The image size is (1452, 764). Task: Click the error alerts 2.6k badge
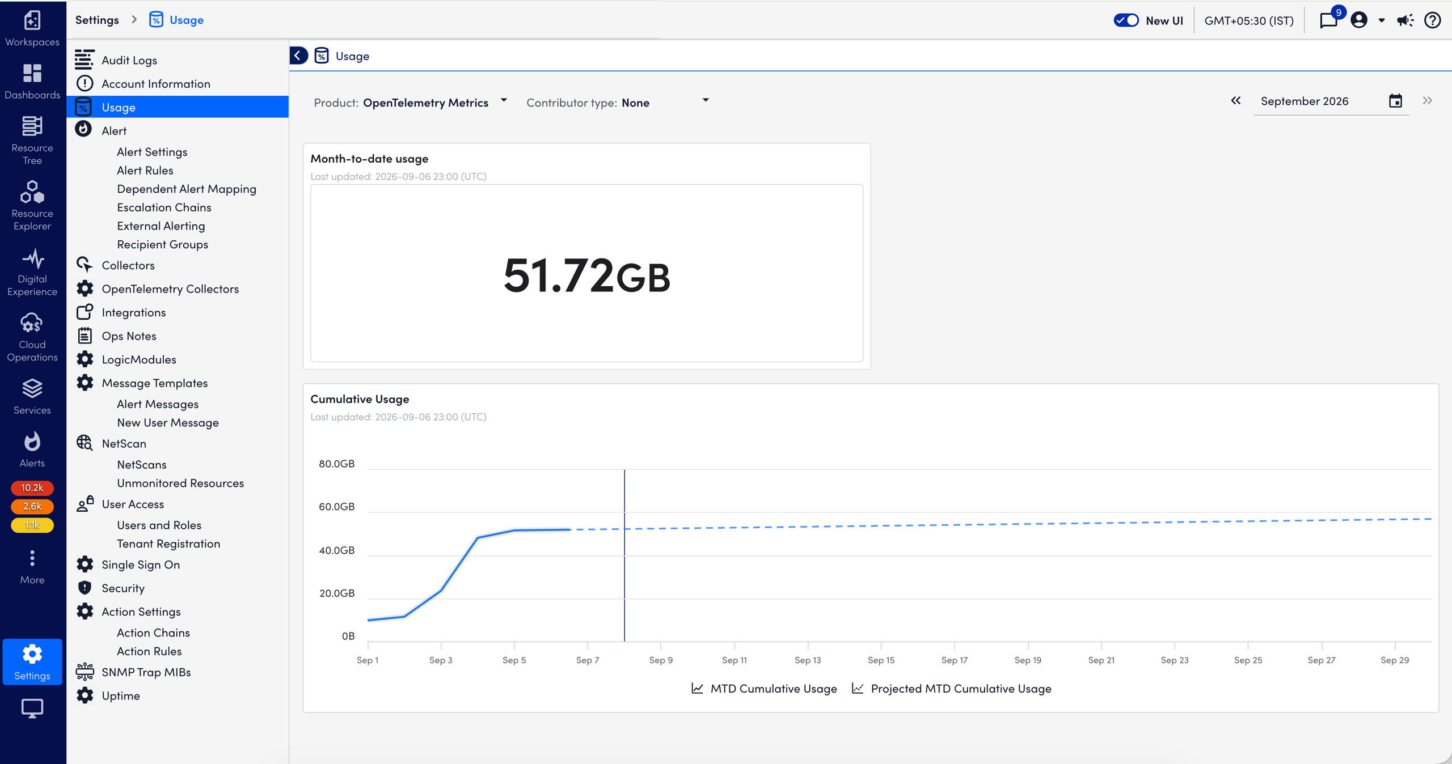pyautogui.click(x=32, y=507)
